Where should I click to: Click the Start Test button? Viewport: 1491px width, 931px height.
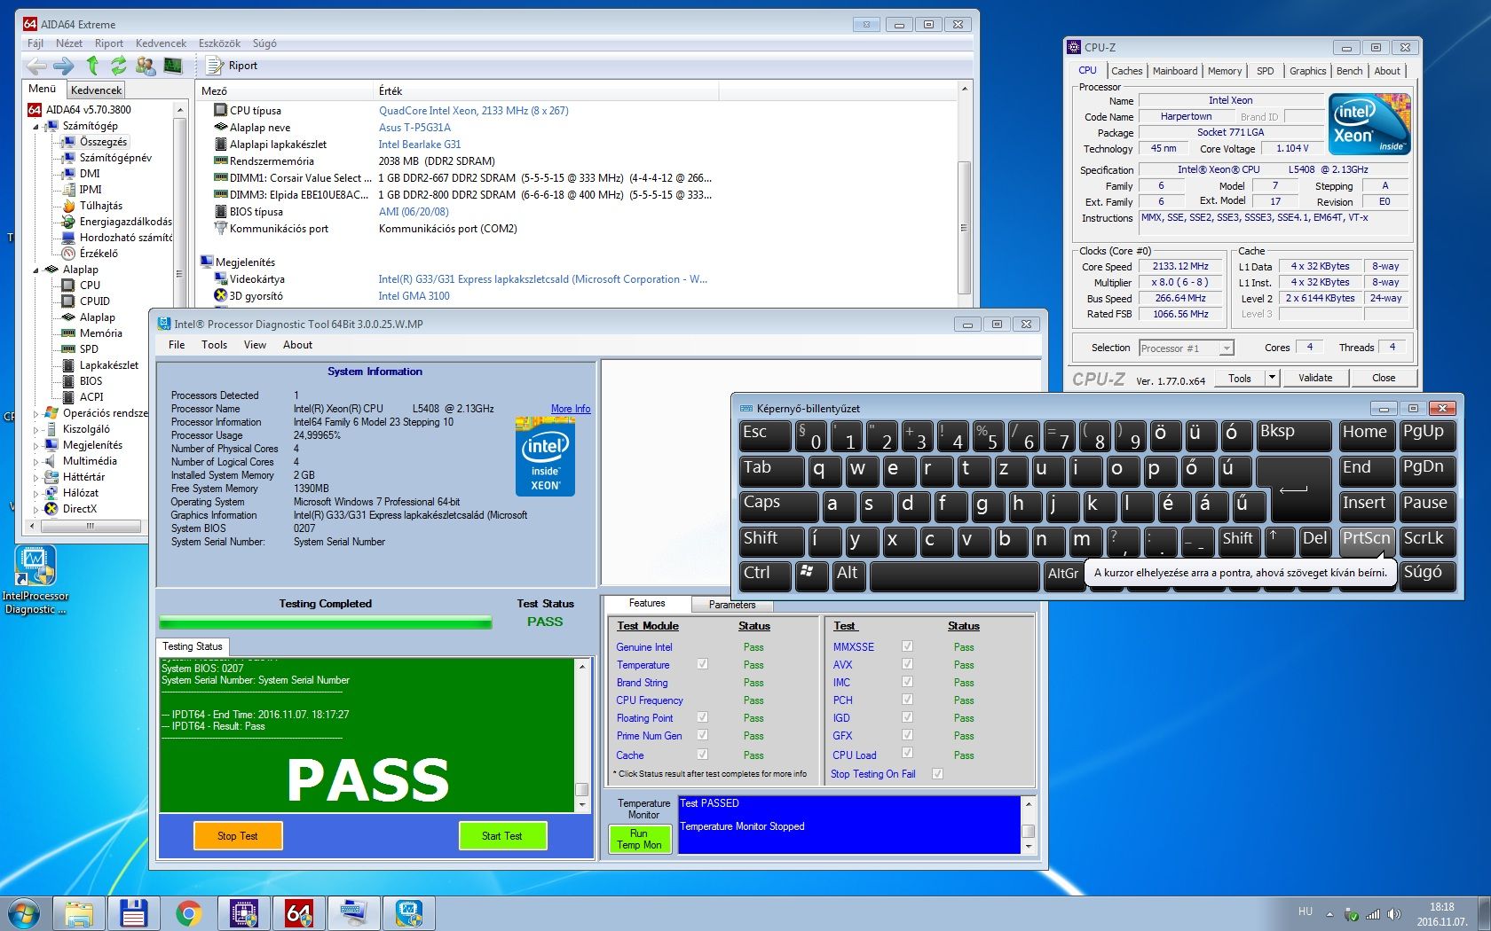502,835
